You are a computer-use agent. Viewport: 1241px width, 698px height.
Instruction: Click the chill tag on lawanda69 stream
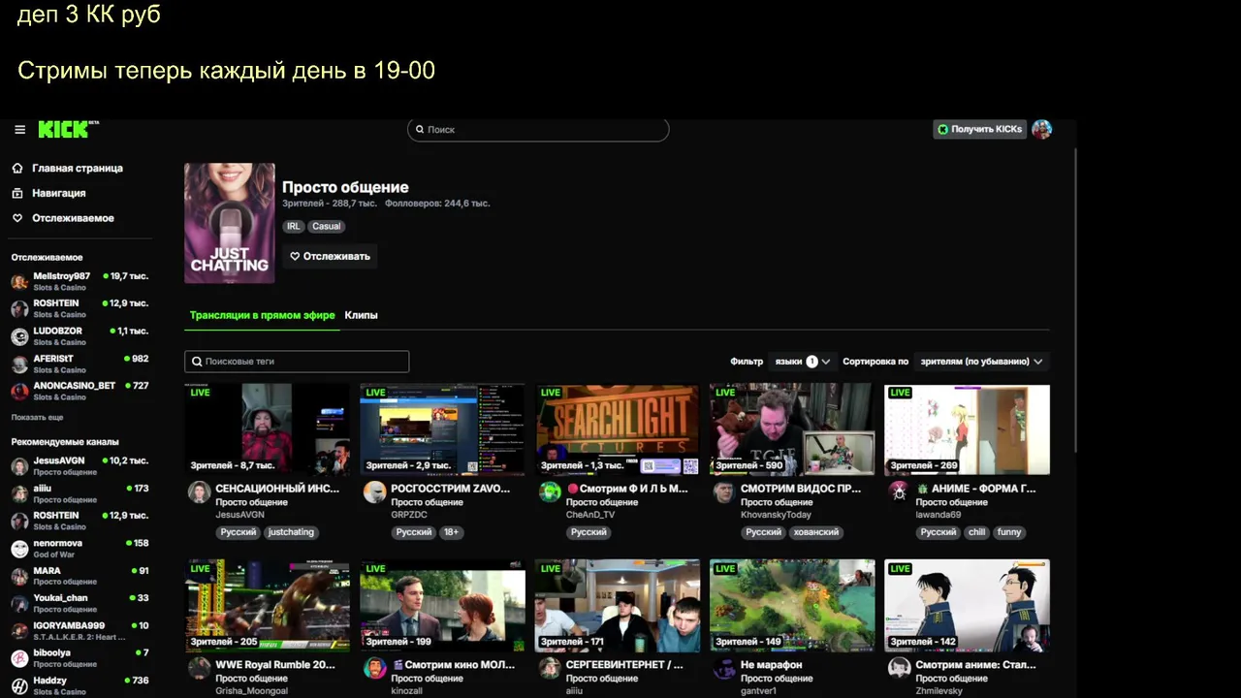[x=976, y=532]
